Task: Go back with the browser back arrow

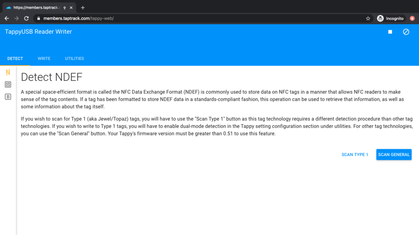Action: (x=7, y=18)
